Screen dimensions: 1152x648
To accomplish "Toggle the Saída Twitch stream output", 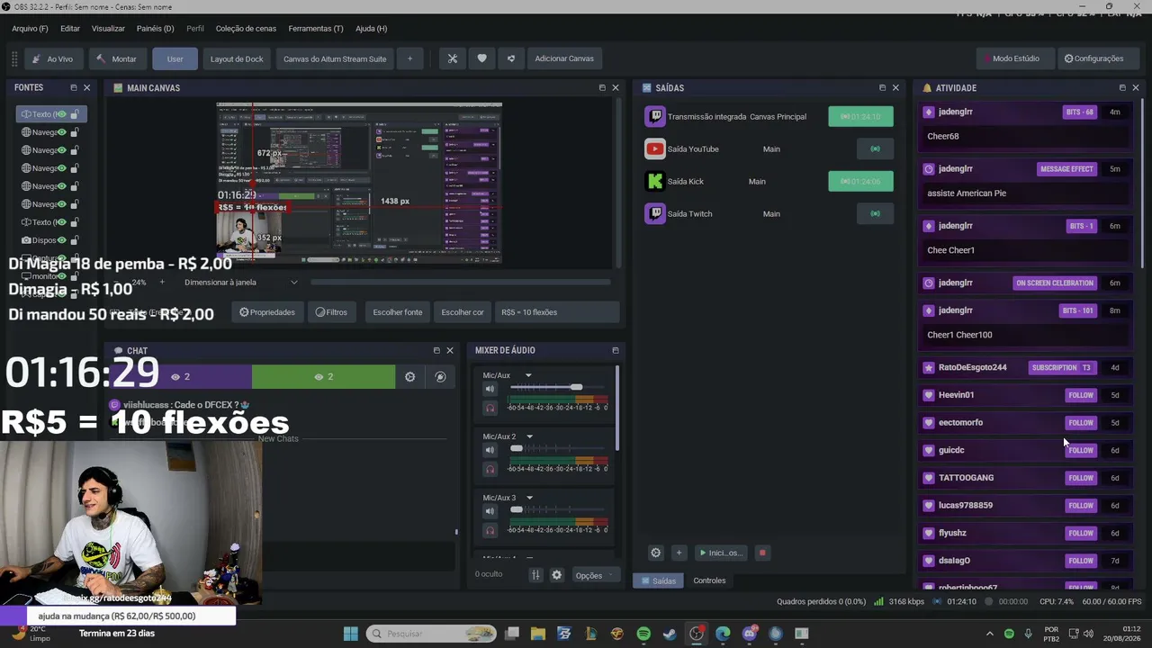I will click(x=875, y=214).
